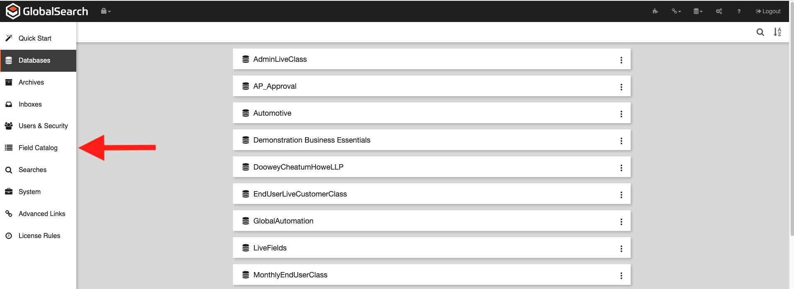Click the vertical page scrollbar
This screenshot has width=794, height=289.
[792, 124]
